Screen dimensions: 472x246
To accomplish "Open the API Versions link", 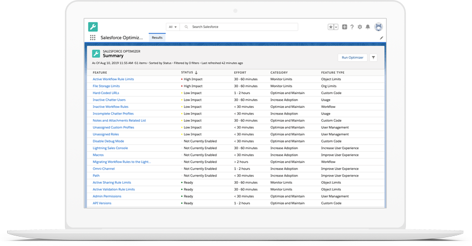I will click(102, 203).
